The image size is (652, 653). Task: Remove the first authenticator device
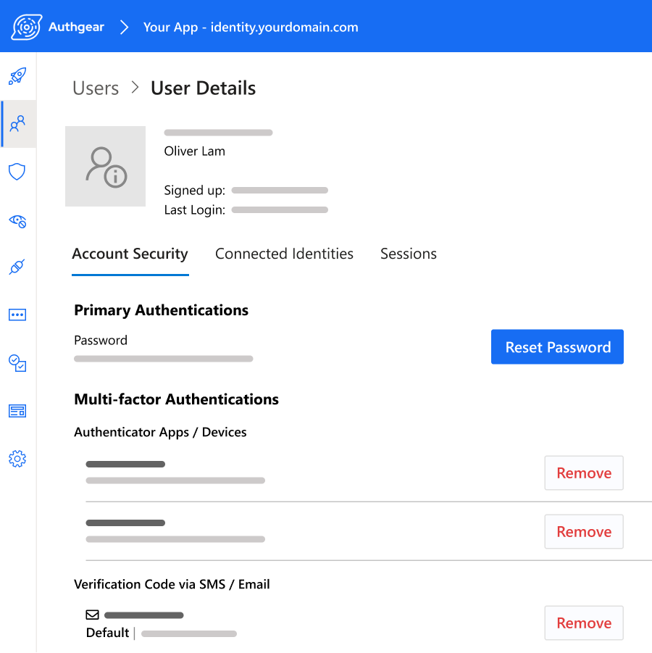584,473
